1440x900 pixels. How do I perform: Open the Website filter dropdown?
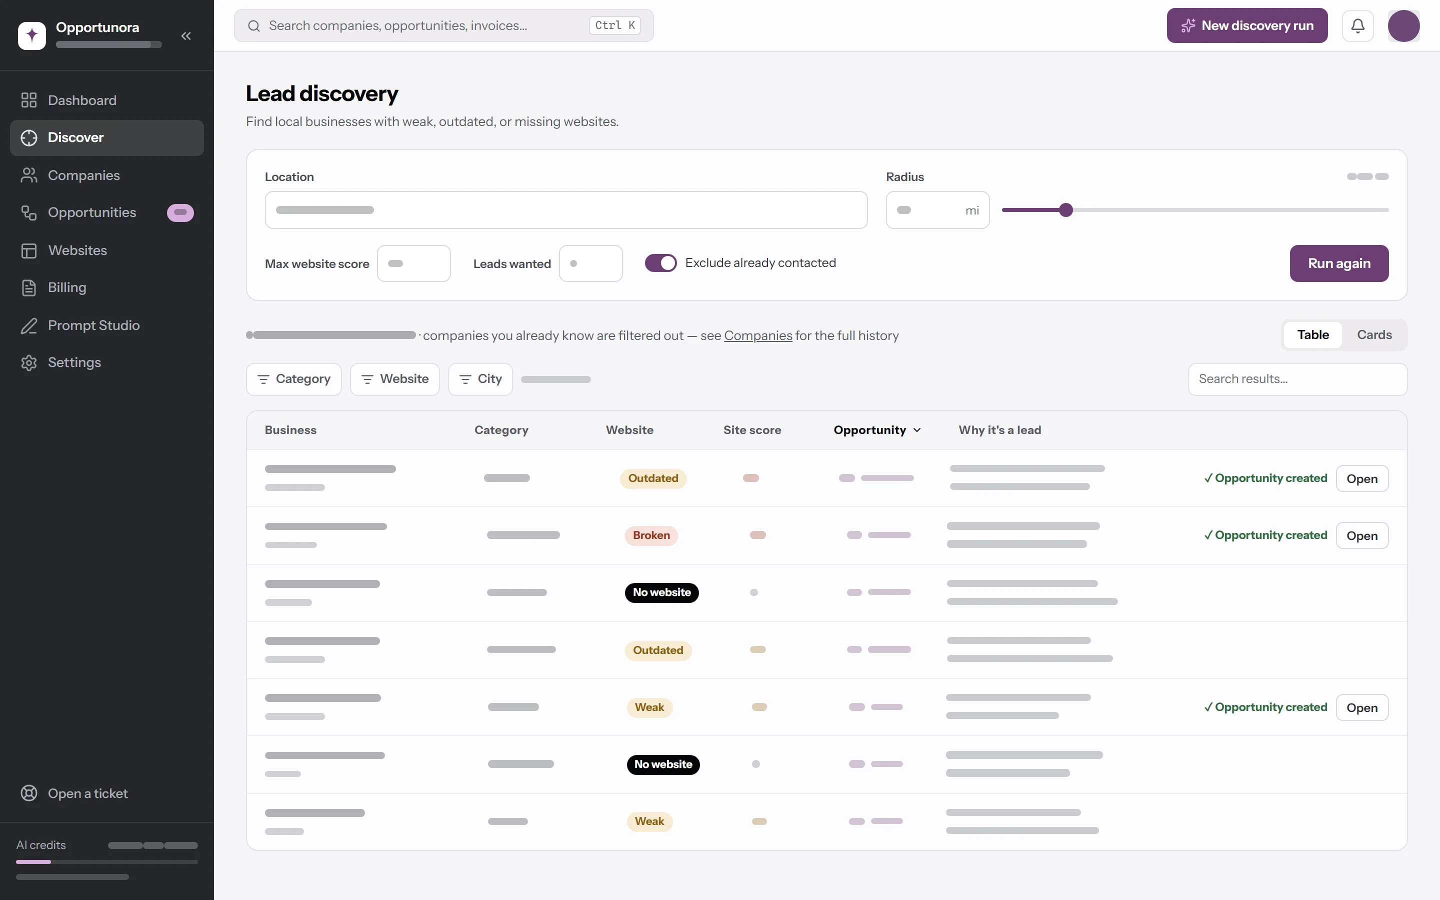tap(394, 379)
